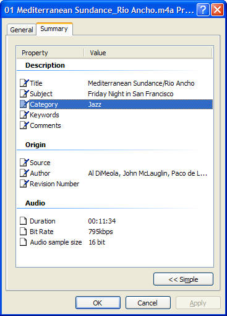Click the Value column header

pos(148,53)
